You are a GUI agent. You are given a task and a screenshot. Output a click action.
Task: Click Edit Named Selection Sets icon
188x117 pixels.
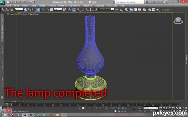click(x=96, y=10)
